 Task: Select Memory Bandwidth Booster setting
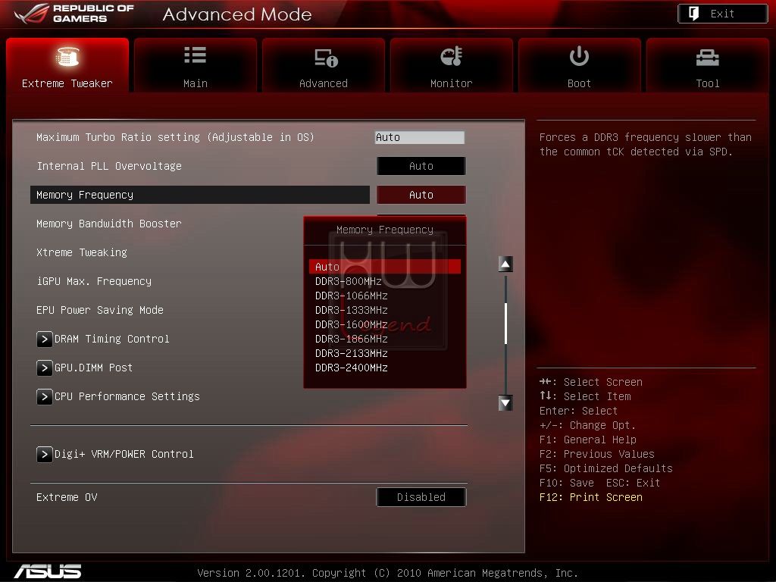tap(109, 224)
